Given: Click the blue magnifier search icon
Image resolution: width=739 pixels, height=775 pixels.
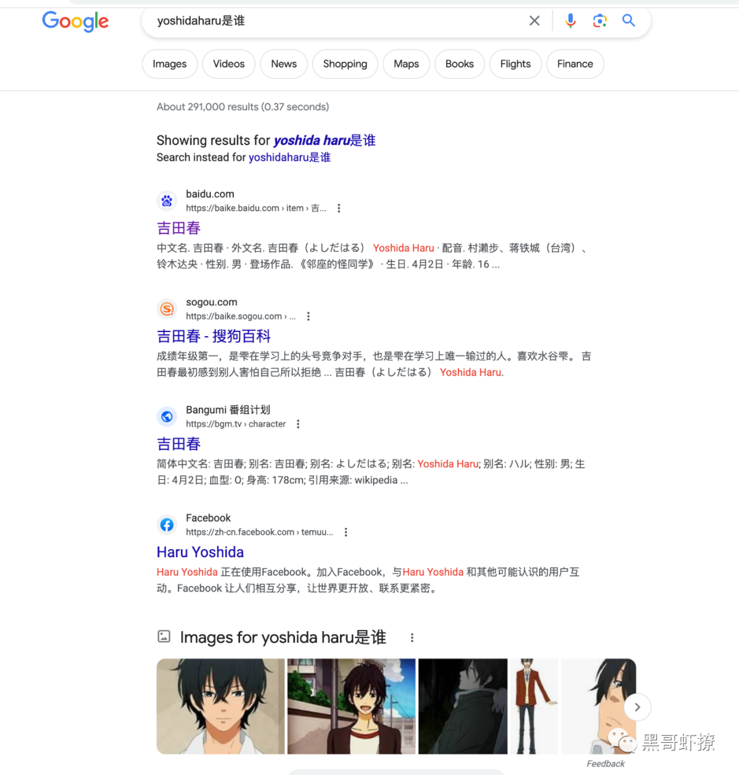Looking at the screenshot, I should tap(628, 21).
